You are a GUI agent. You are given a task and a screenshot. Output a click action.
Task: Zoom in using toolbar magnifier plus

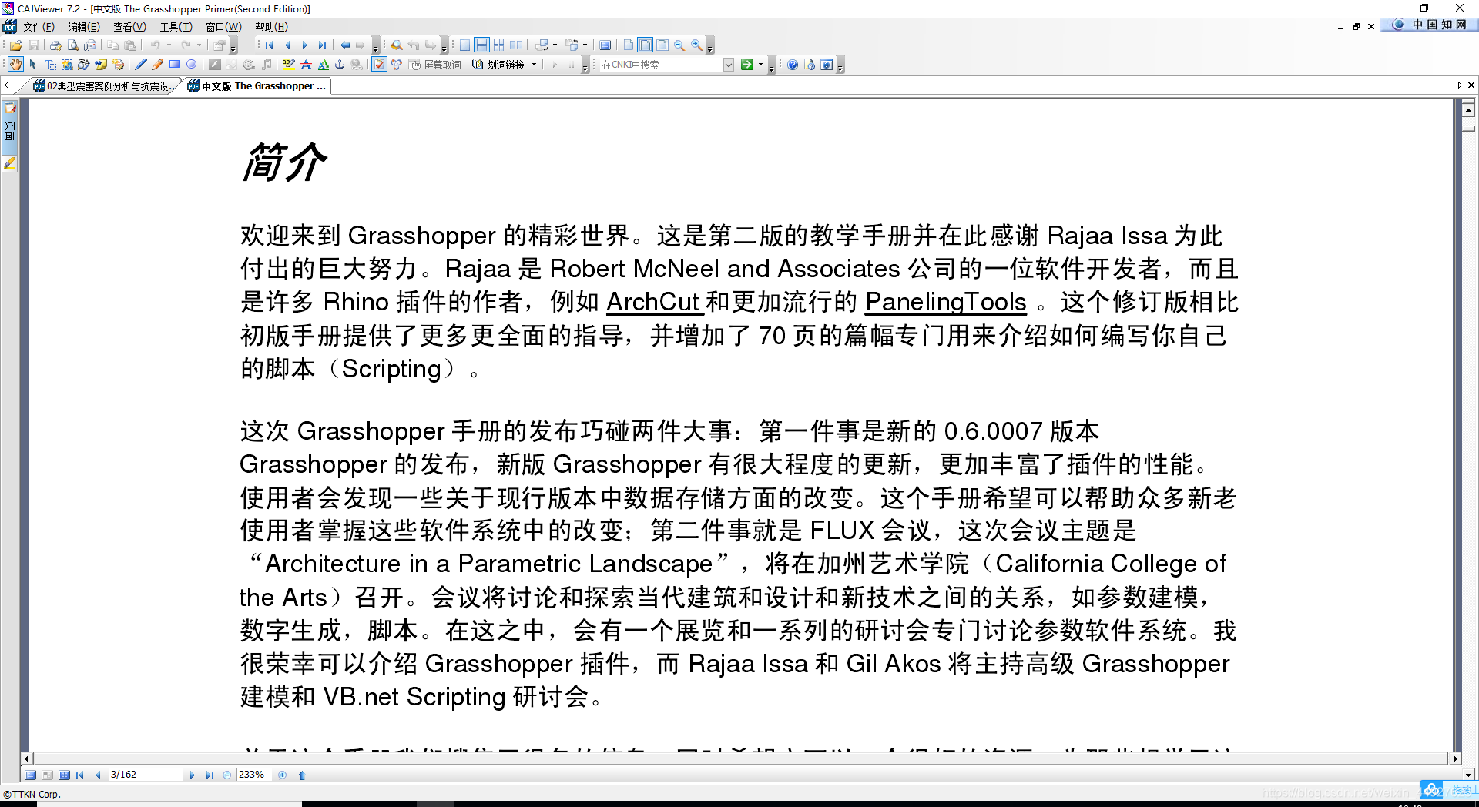(696, 45)
